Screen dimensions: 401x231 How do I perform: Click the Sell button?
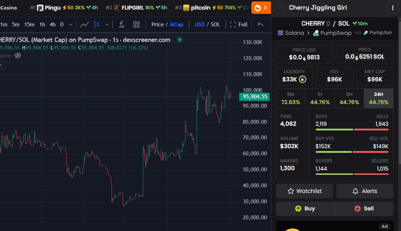tap(364, 209)
